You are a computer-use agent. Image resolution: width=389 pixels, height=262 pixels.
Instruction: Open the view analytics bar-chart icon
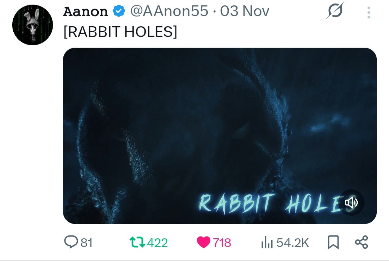pos(267,243)
